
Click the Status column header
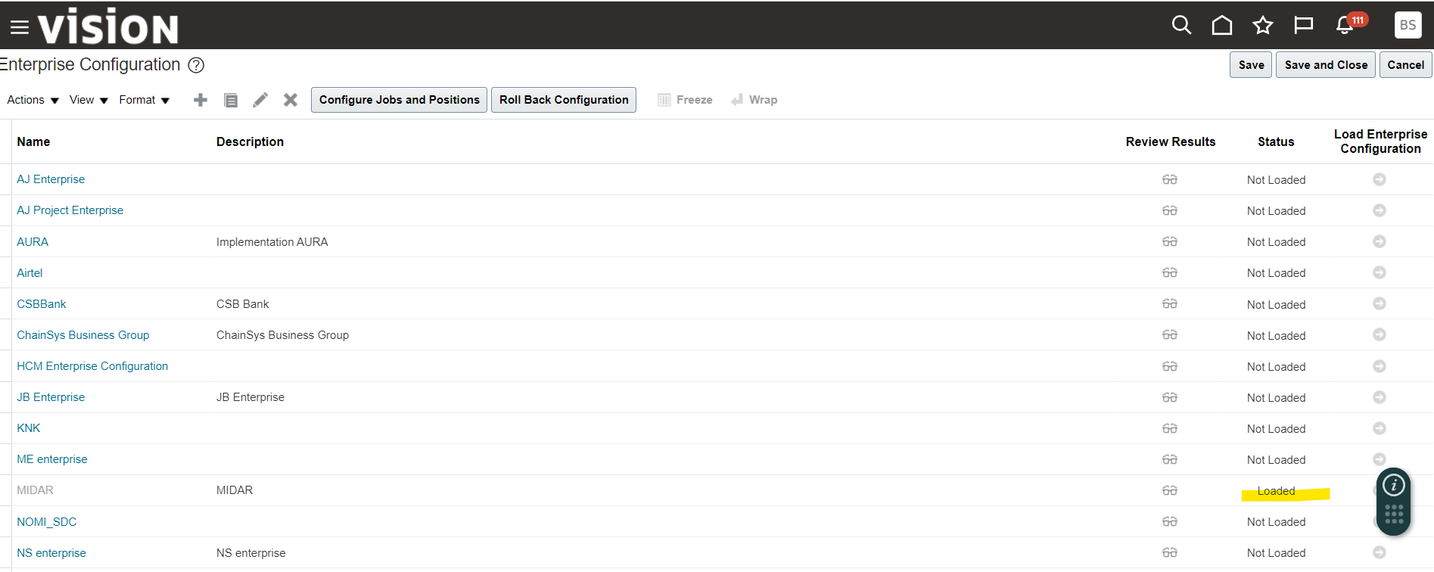point(1276,141)
